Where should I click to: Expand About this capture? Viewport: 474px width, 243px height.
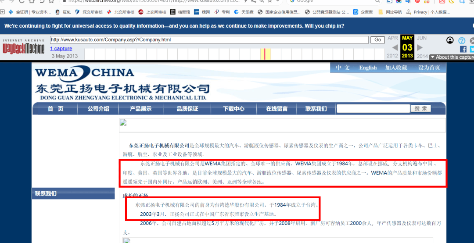452,57
